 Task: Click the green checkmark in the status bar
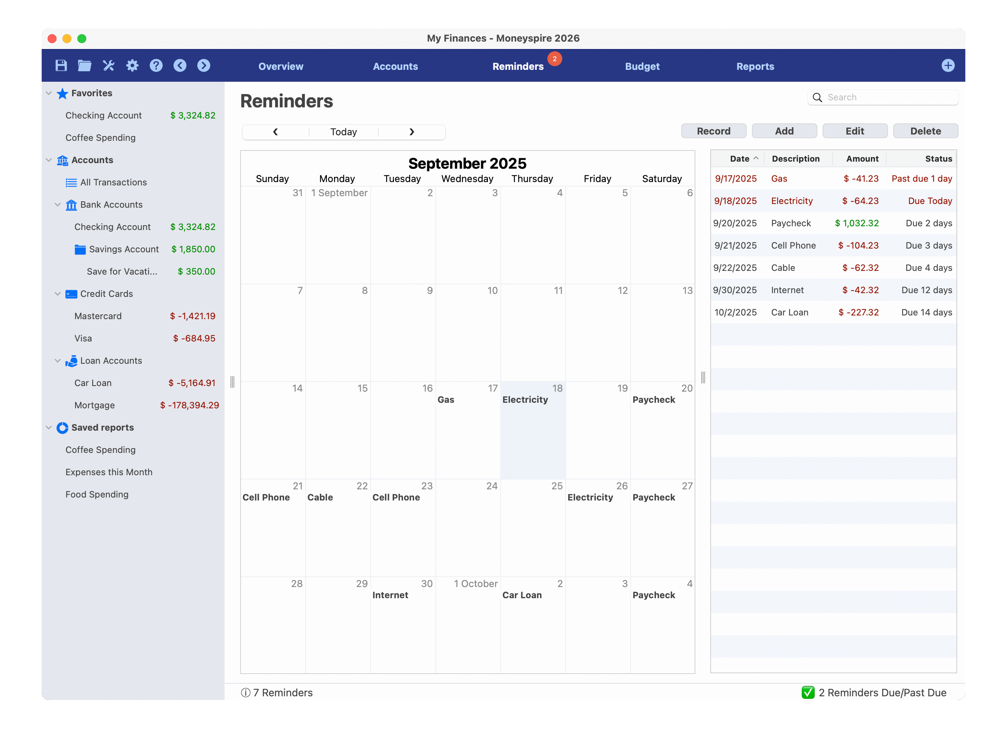pyautogui.click(x=808, y=692)
